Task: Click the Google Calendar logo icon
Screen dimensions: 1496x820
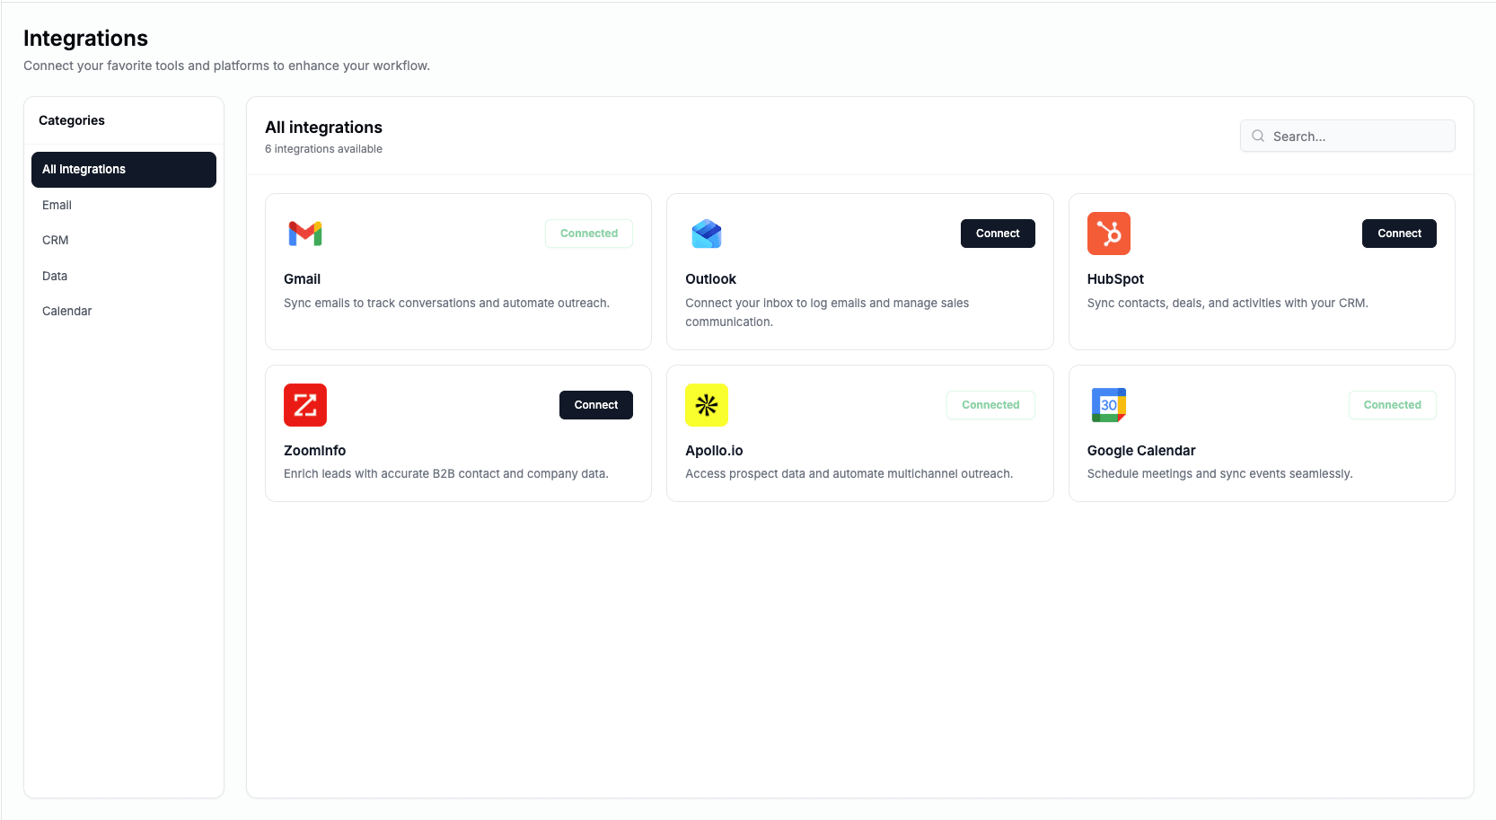Action: 1108,405
